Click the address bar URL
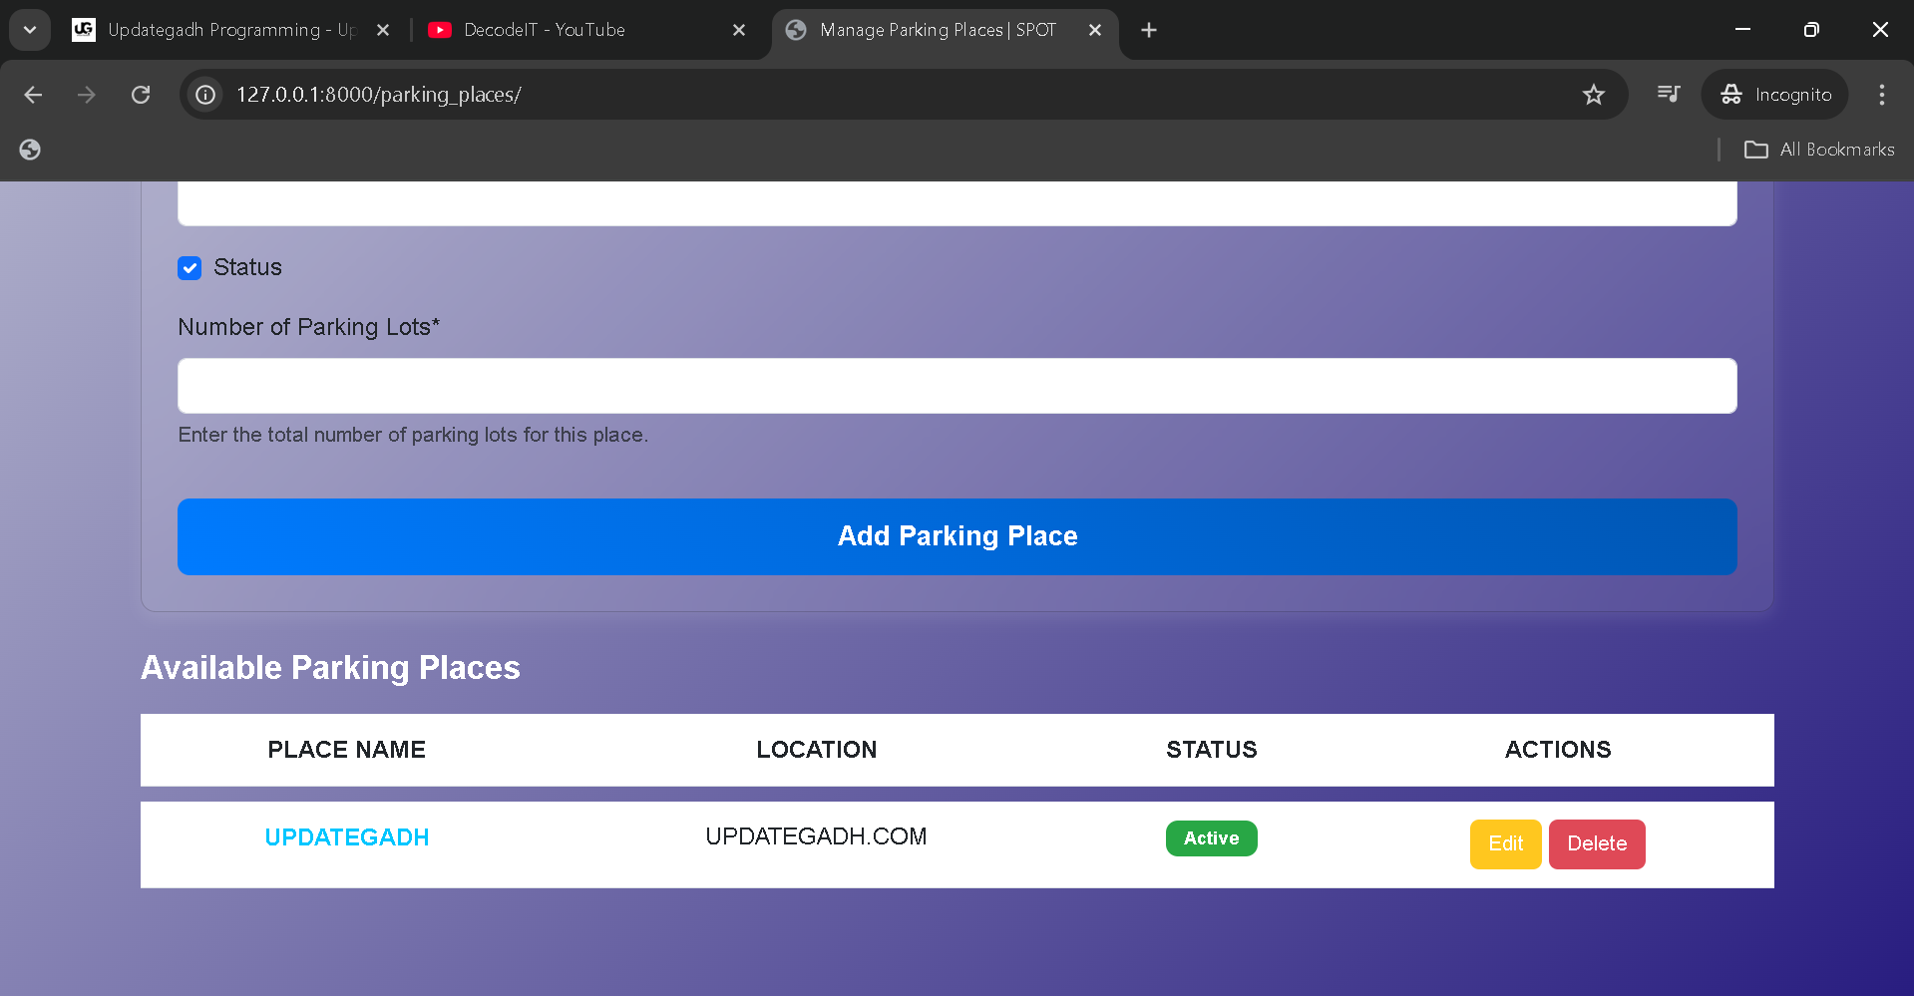This screenshot has width=1914, height=996. pyautogui.click(x=379, y=95)
